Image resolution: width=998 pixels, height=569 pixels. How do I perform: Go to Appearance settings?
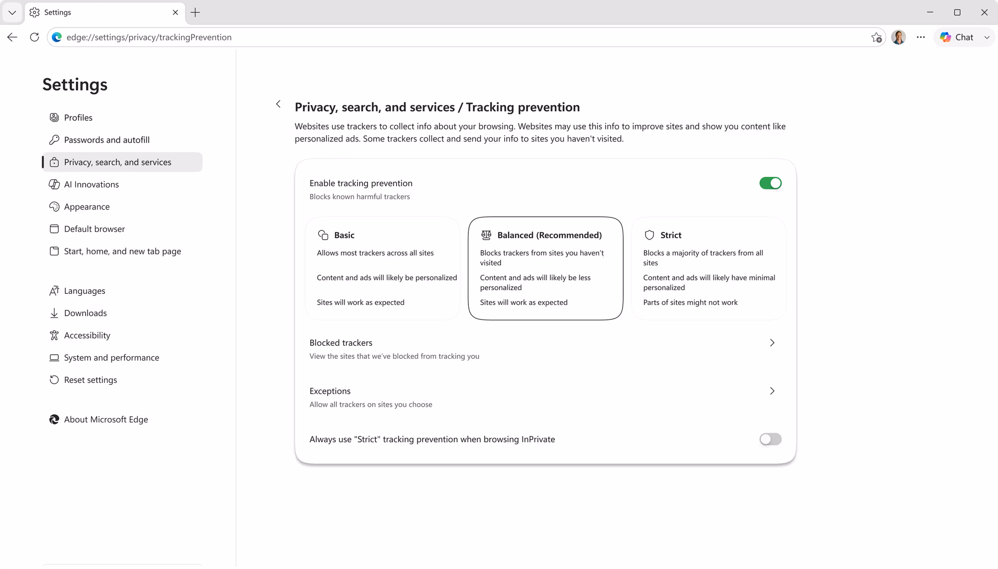[123, 207]
